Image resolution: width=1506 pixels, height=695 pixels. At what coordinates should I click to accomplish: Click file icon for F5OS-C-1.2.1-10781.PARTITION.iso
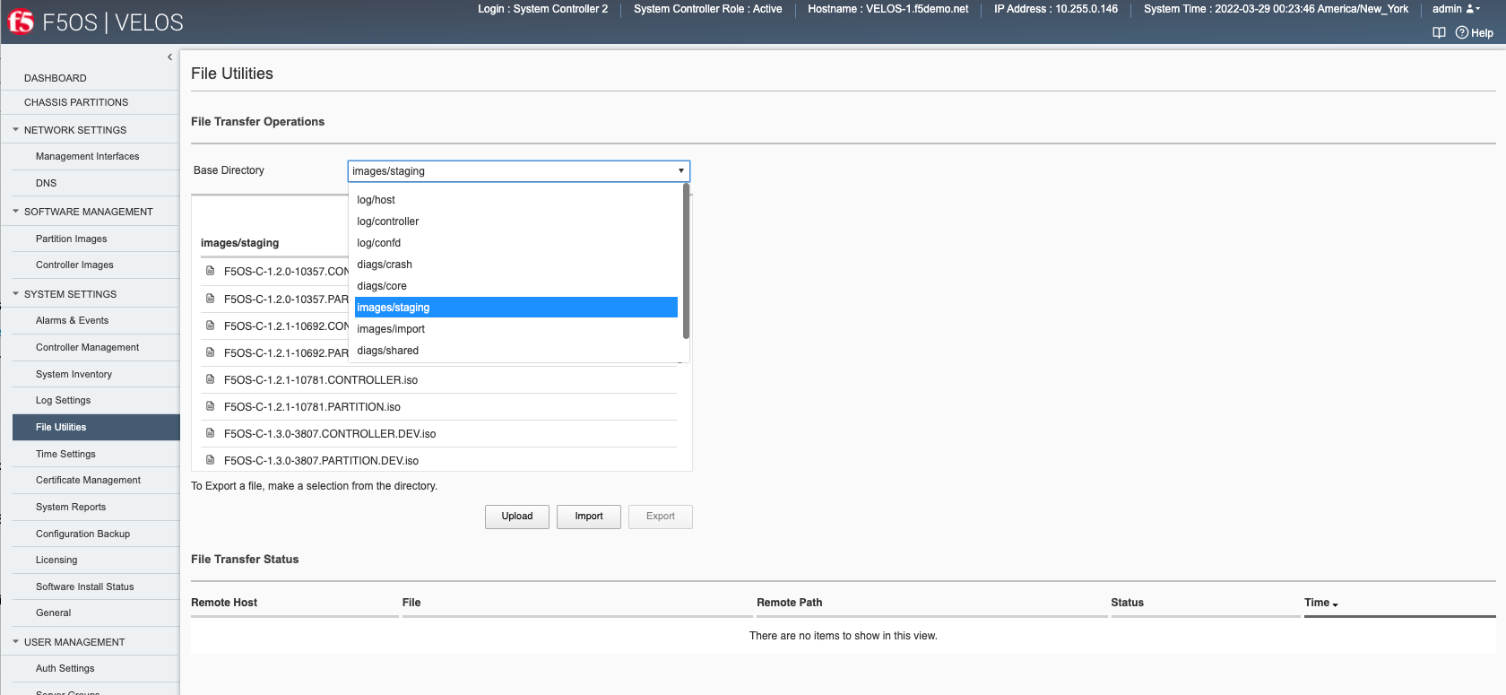click(x=211, y=406)
